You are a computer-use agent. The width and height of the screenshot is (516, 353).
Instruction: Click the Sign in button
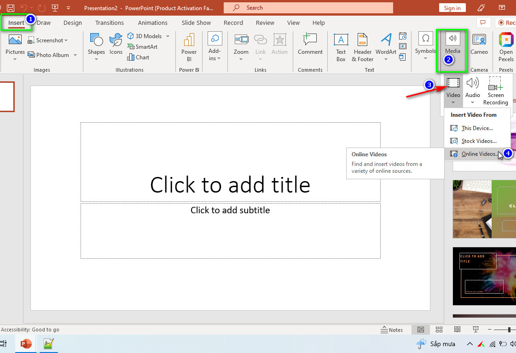452,8
